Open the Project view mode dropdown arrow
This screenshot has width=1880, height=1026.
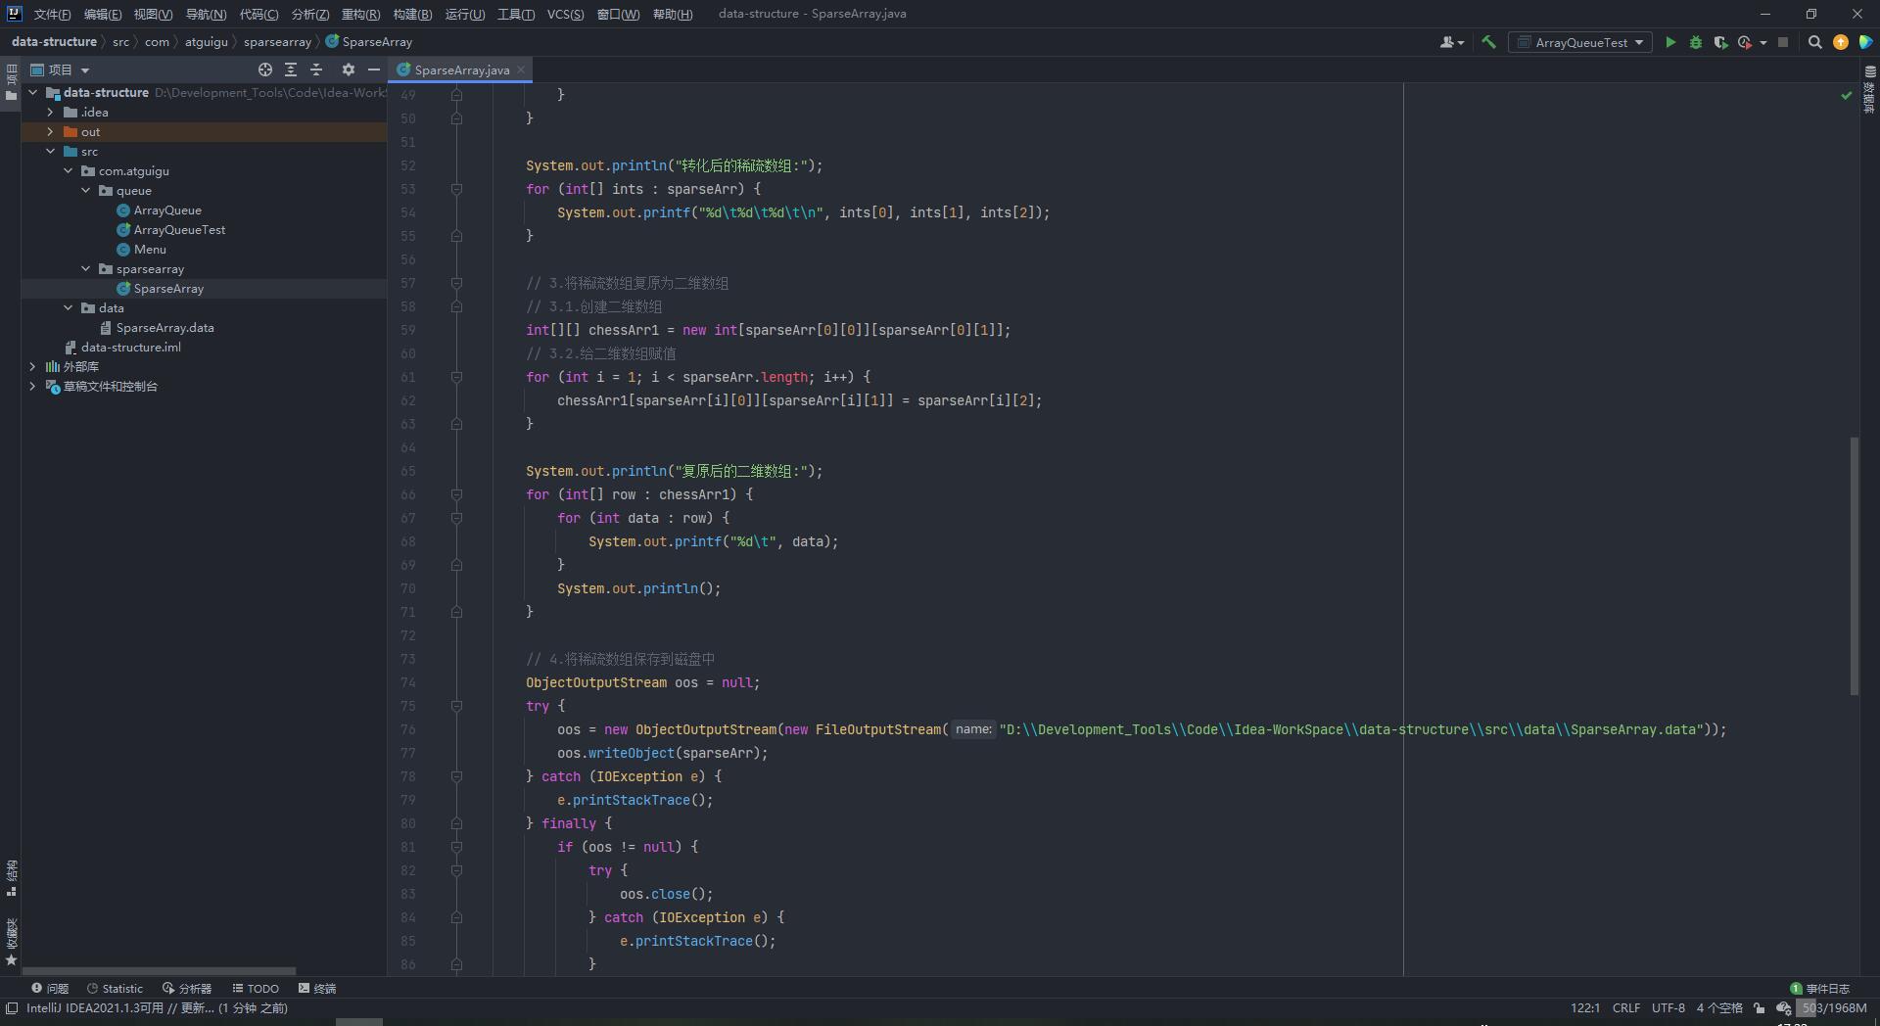[x=85, y=70]
